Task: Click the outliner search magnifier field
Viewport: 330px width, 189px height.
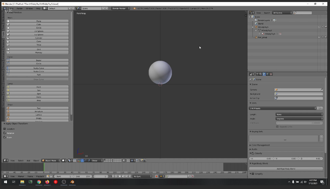Action: pyautogui.click(x=303, y=13)
